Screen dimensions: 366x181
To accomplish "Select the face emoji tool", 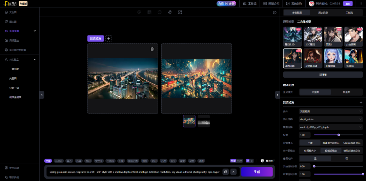I will (x=160, y=12).
